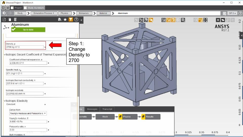Open the parameters table icon beside DP 0

point(225,13)
